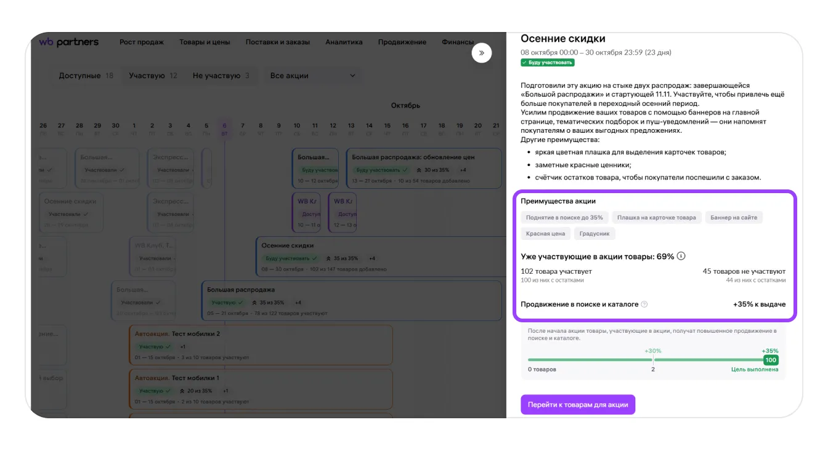This screenshot has height=449, width=828.
Task: Open Большая распродажа card dated 05 — 21 октября
Action: point(352,301)
